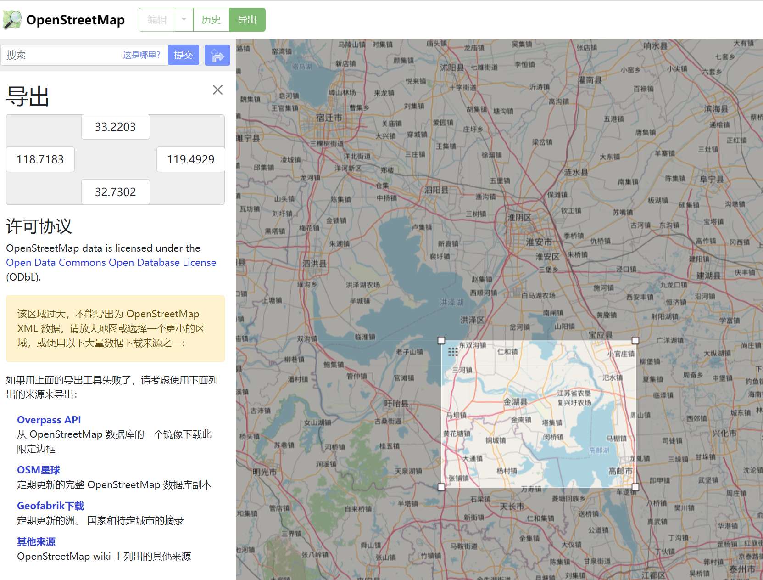The width and height of the screenshot is (763, 580).
Task: Click 响水县 label on map
Action: pyautogui.click(x=655, y=45)
